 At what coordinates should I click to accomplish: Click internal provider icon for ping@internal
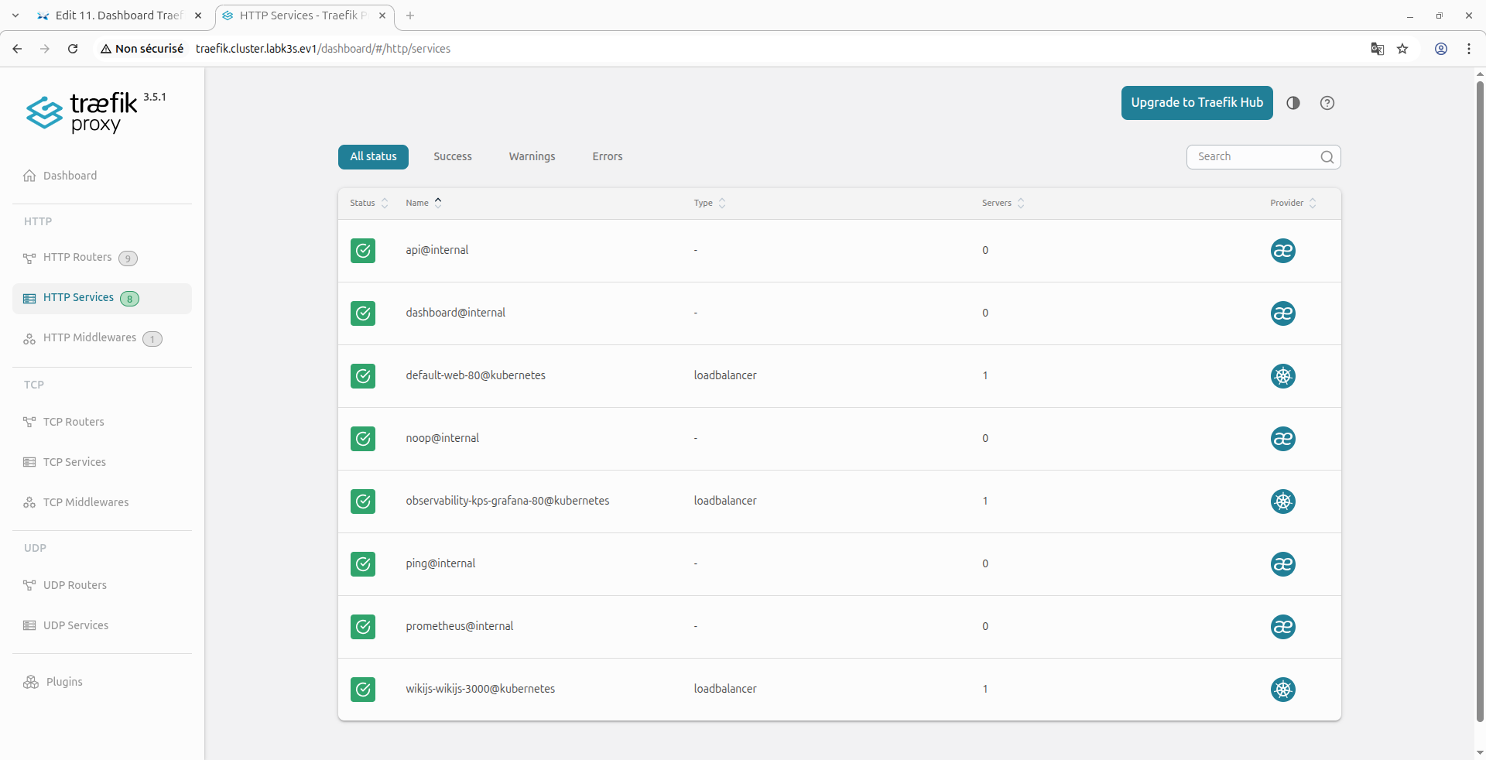pyautogui.click(x=1283, y=564)
